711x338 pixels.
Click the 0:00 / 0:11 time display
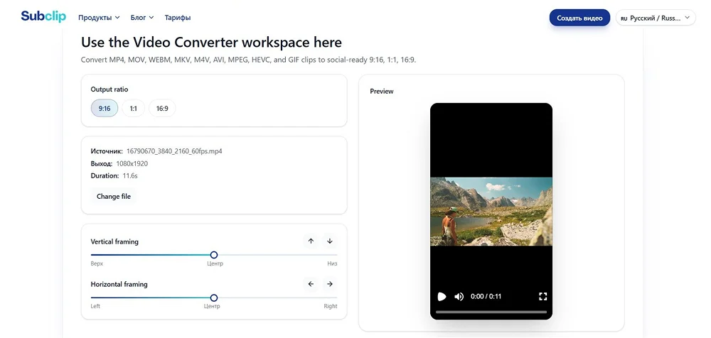(x=486, y=296)
